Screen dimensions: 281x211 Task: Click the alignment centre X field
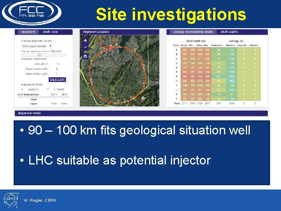33,89
